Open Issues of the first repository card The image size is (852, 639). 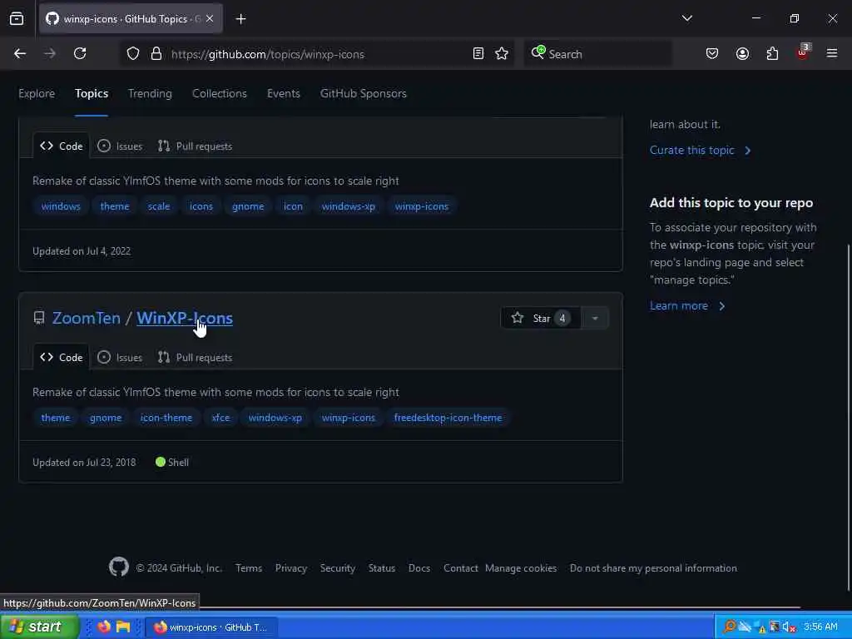coord(120,146)
